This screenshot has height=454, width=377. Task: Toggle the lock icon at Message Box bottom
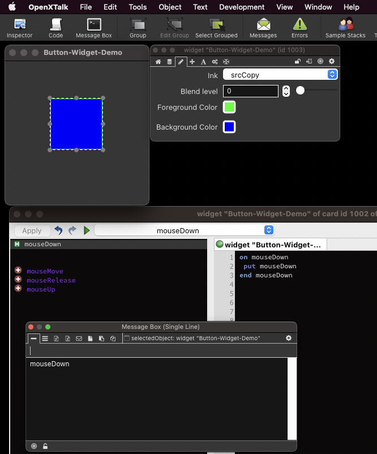click(45, 446)
